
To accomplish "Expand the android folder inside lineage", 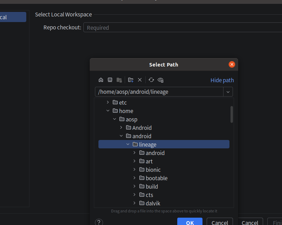I will click(x=135, y=153).
